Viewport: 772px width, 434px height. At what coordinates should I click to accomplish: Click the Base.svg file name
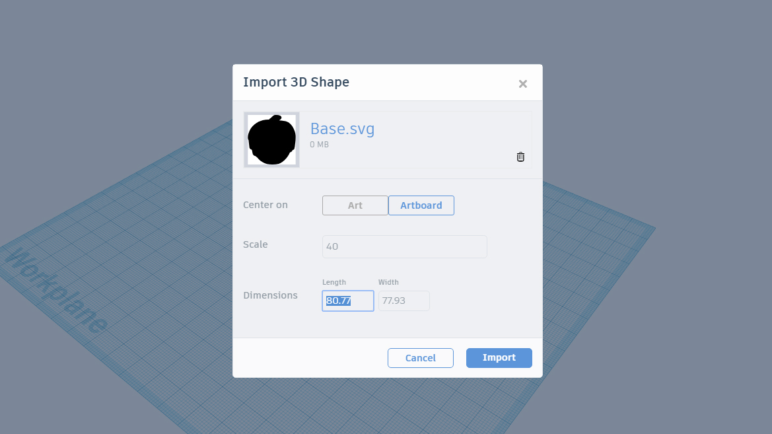[342, 129]
